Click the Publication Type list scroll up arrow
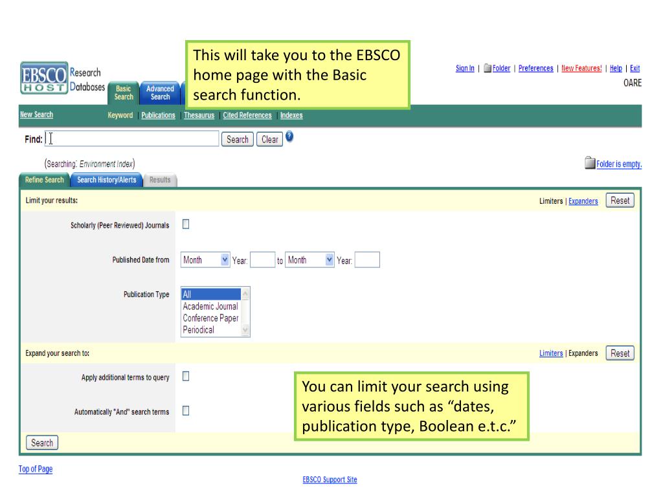This screenshot has width=663, height=497. pos(245,293)
